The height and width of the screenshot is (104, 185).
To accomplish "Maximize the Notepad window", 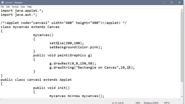I will (172, 2).
